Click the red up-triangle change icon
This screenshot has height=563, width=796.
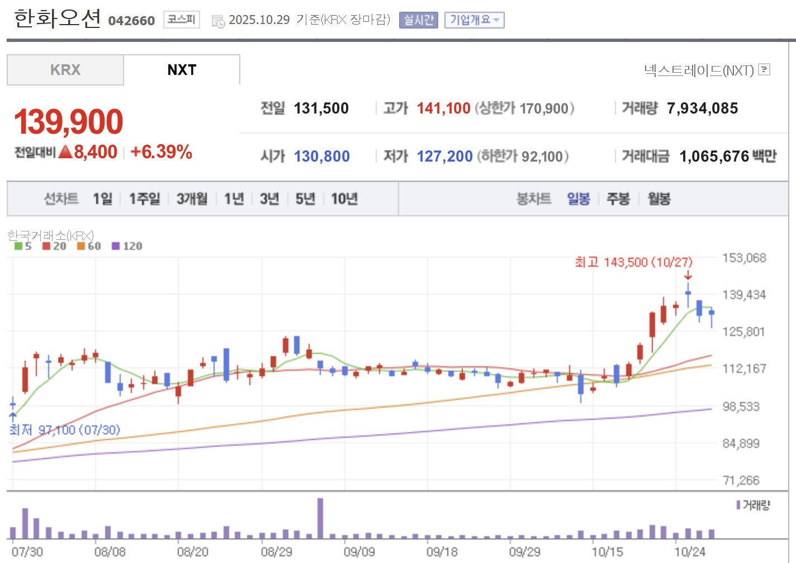[x=65, y=152]
